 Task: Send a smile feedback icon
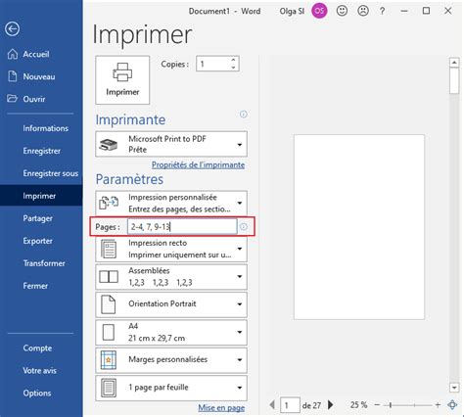click(x=342, y=11)
